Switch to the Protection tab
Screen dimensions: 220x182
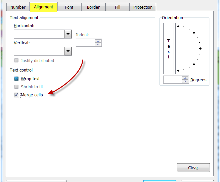point(143,7)
